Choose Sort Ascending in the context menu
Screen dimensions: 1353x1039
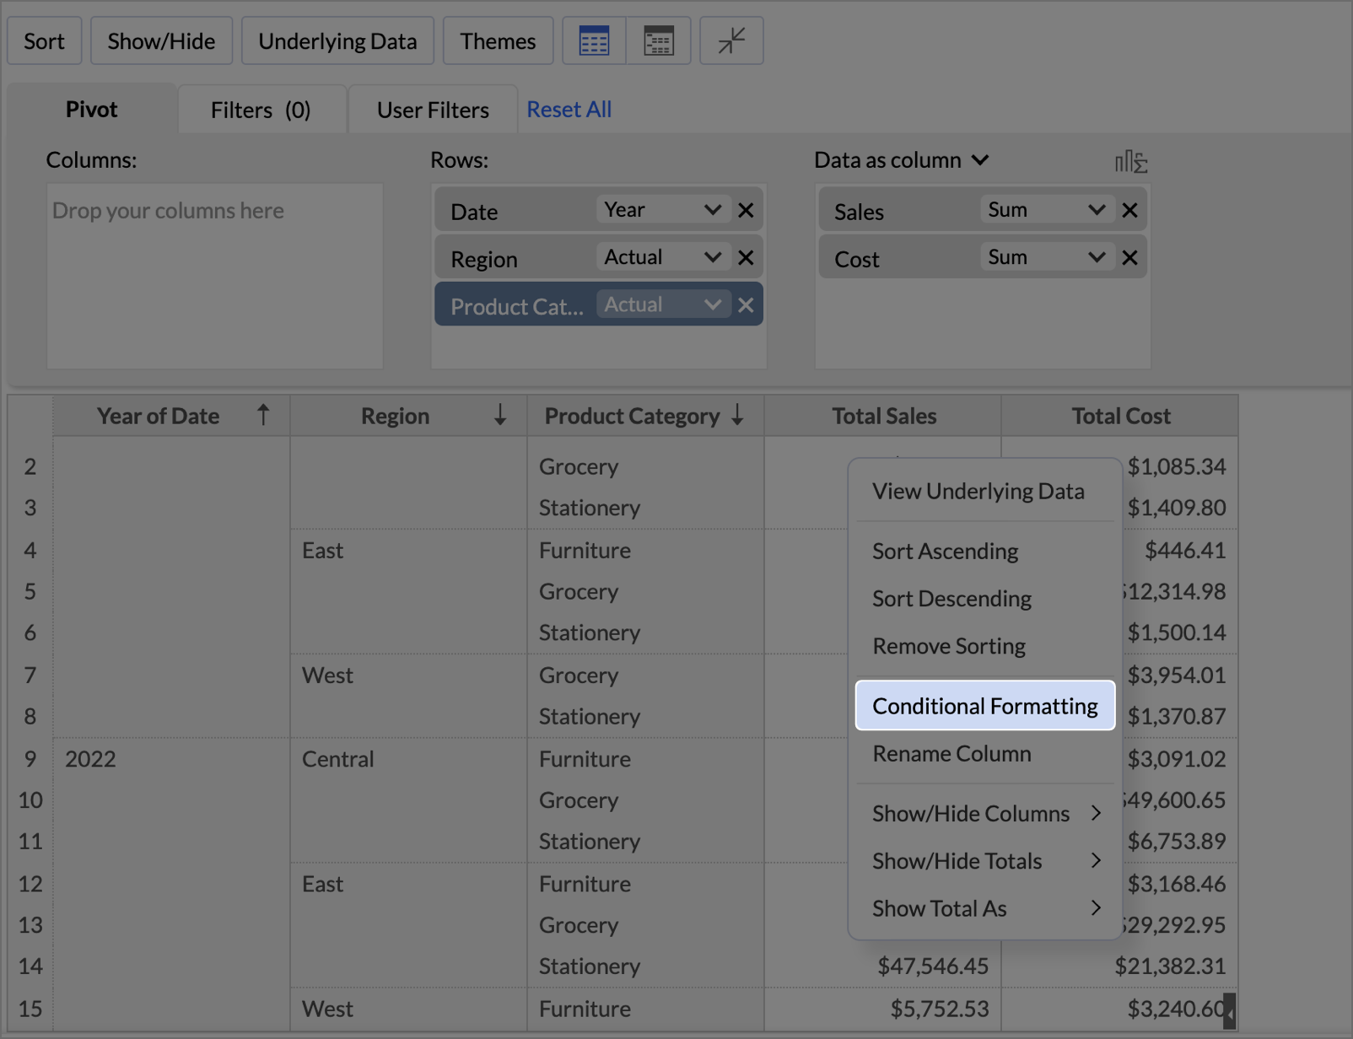985,551
